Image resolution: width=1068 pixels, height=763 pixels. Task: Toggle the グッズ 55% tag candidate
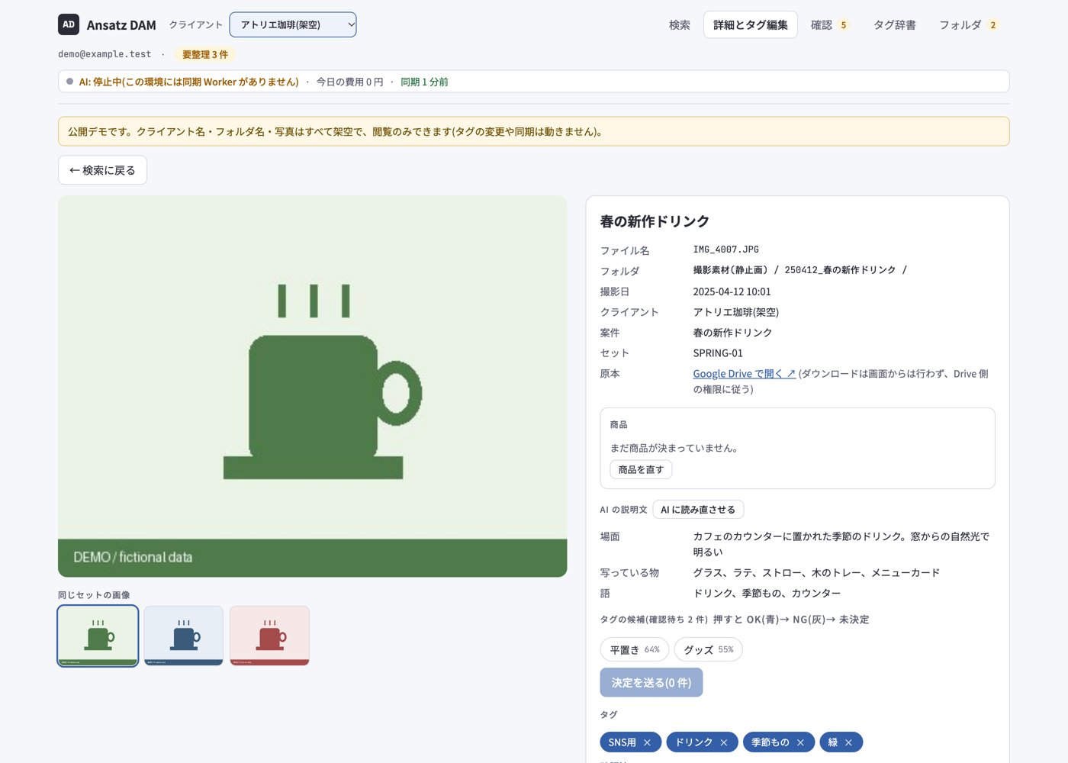pyautogui.click(x=709, y=649)
